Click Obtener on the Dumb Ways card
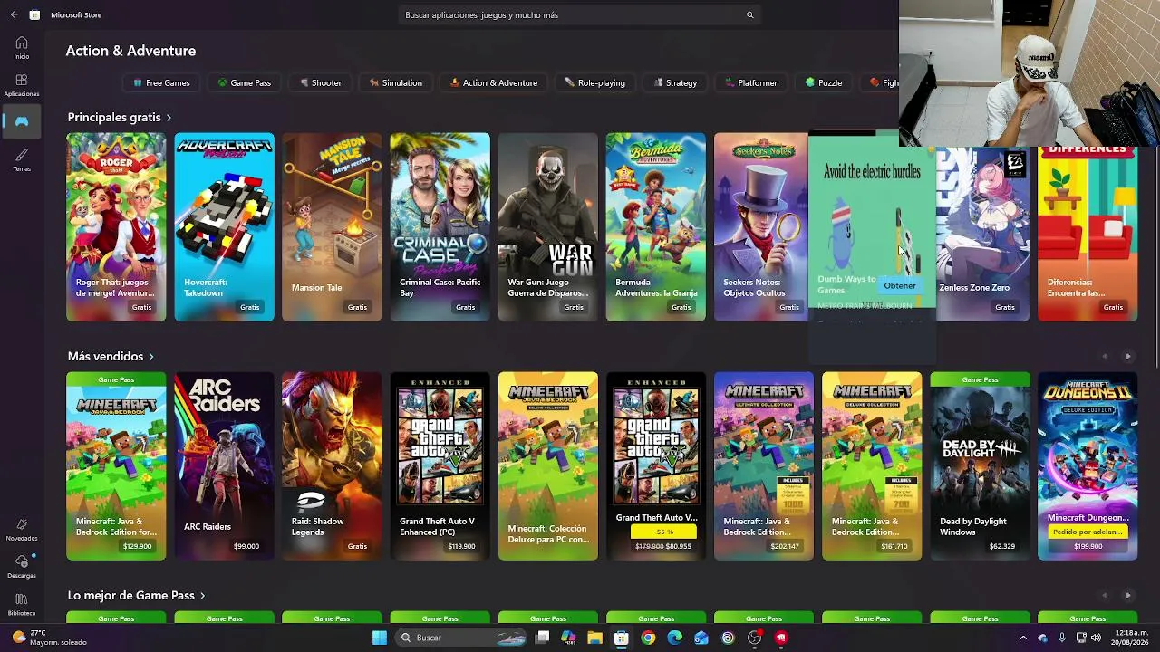Viewport: 1160px width, 652px height. pyautogui.click(x=900, y=285)
